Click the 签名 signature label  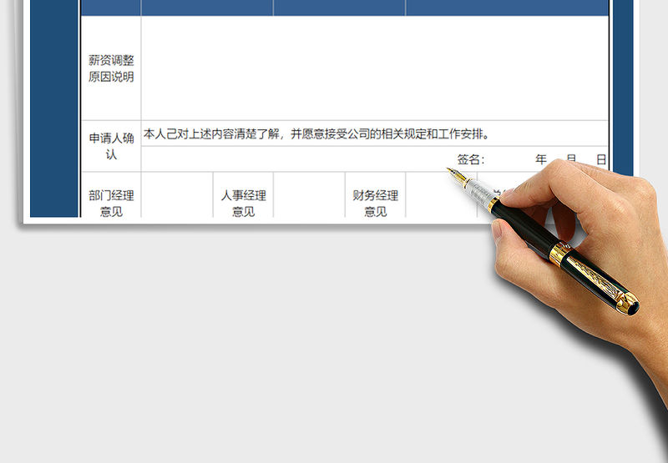469,159
